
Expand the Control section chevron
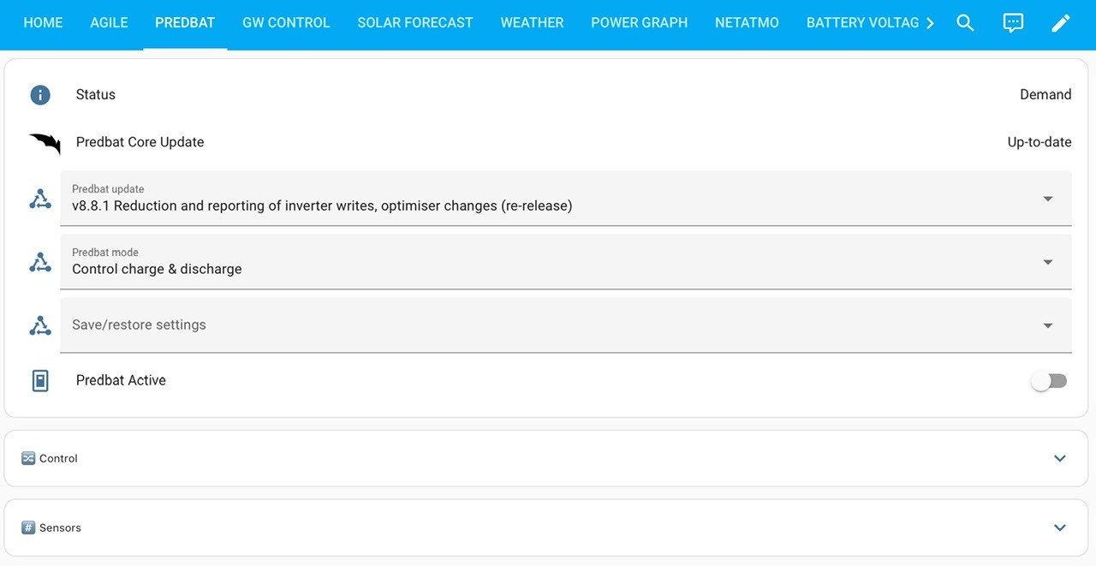pyautogui.click(x=1060, y=458)
